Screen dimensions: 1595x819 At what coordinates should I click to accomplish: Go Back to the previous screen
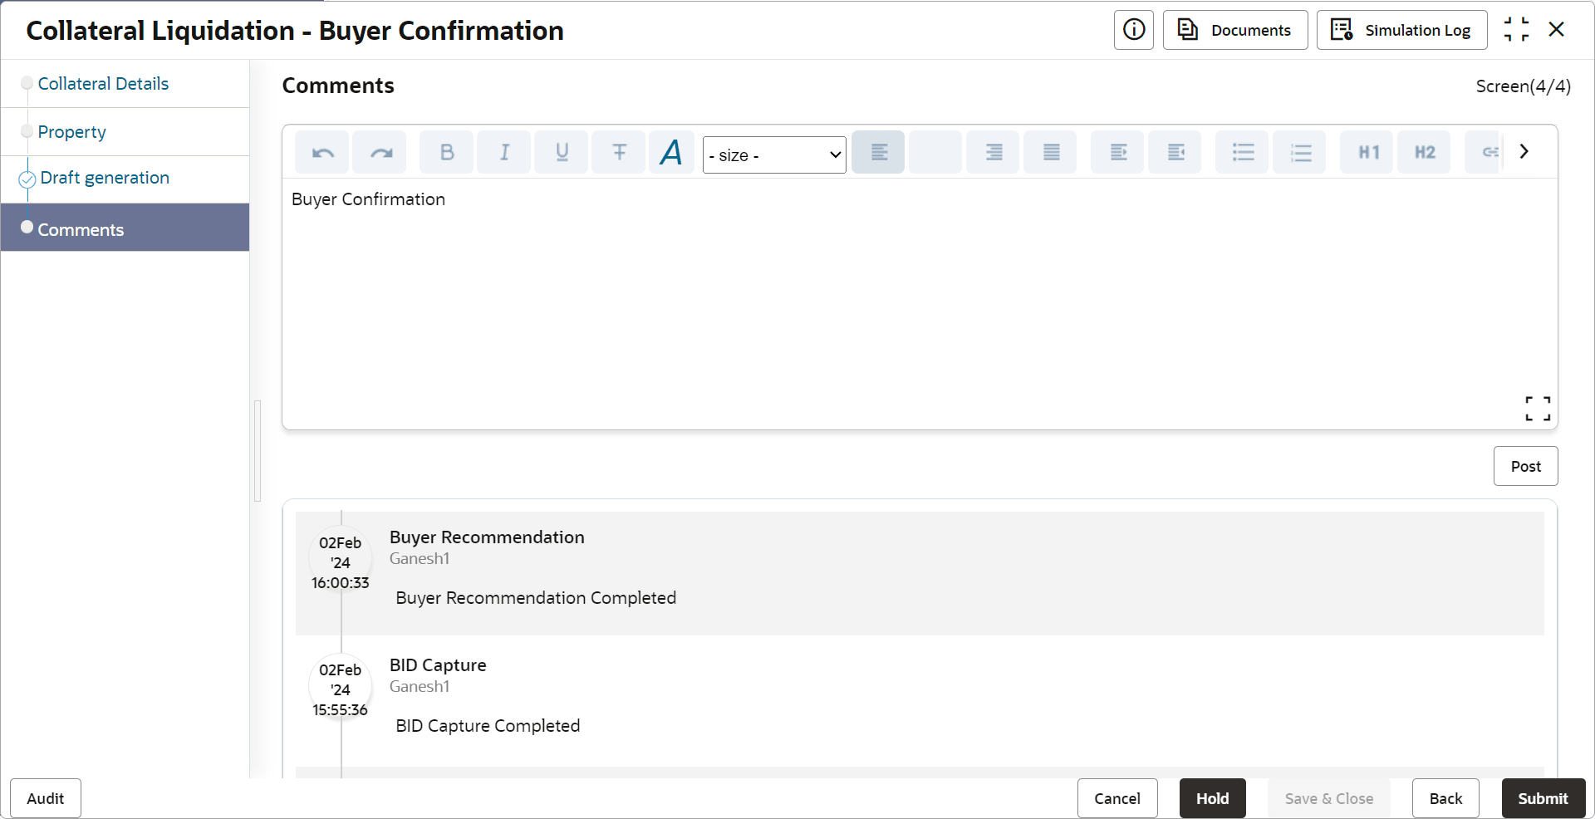point(1445,798)
